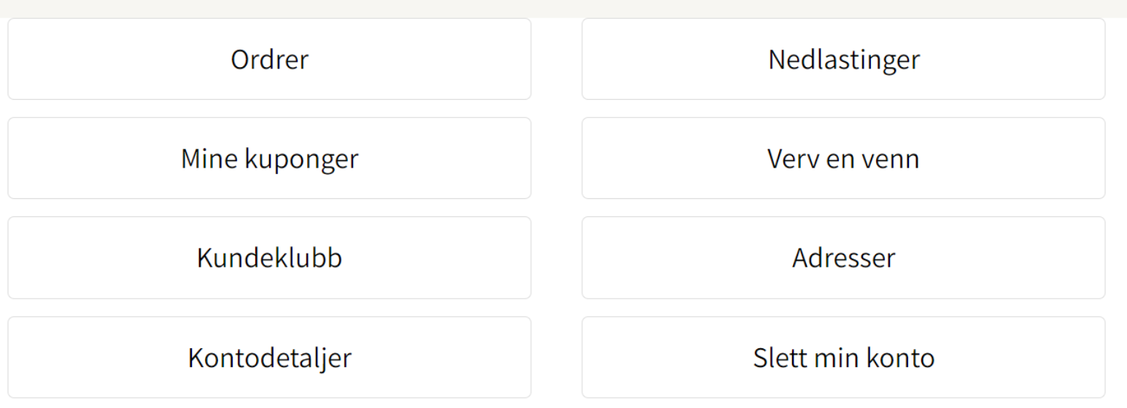
Task: Open Kontodetaljer
Action: [x=269, y=358]
